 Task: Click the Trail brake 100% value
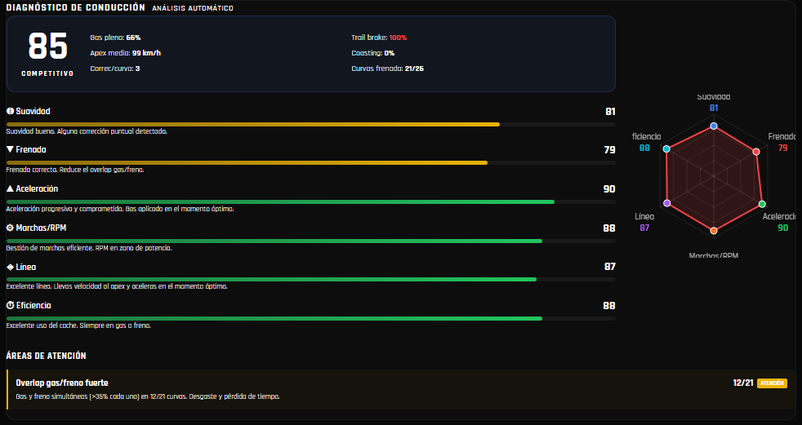tap(398, 38)
